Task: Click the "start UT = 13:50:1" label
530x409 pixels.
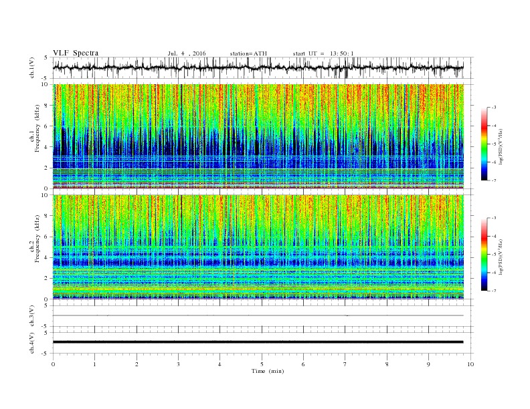Action: pyautogui.click(x=323, y=53)
